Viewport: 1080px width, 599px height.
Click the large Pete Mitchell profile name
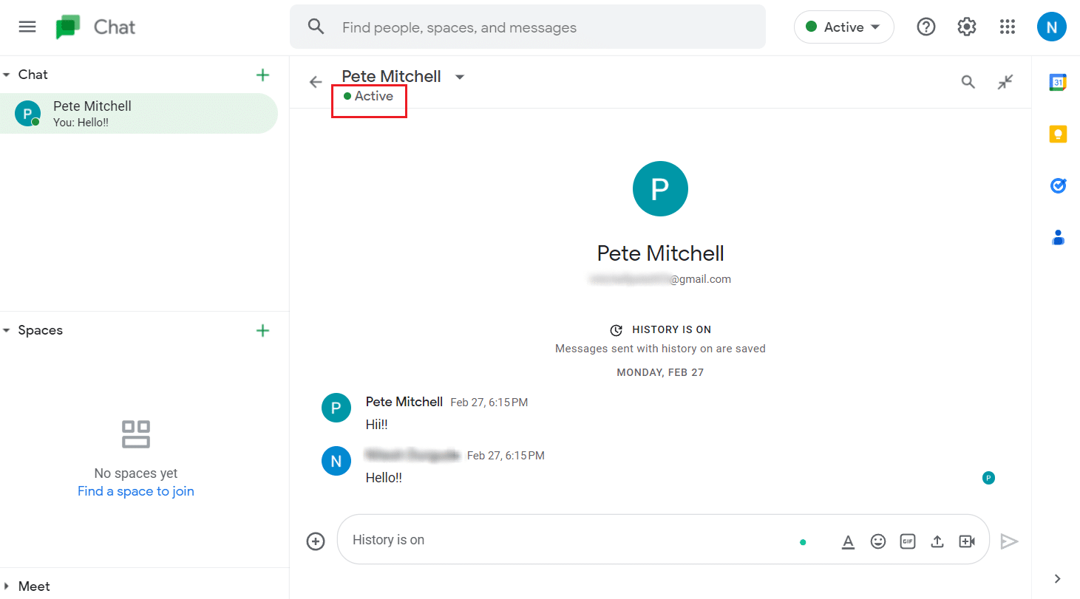click(660, 253)
